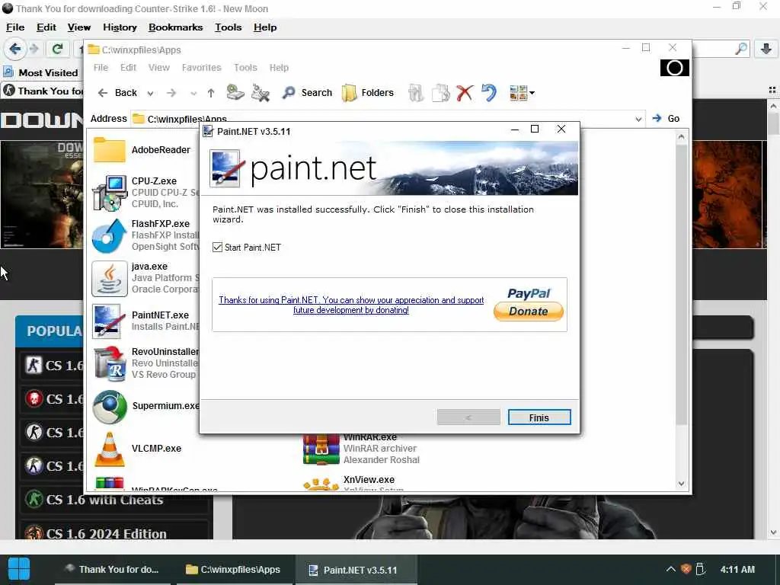This screenshot has width=780, height=585.
Task: Click the Explorer scrollbar up arrow
Action: coord(682,137)
